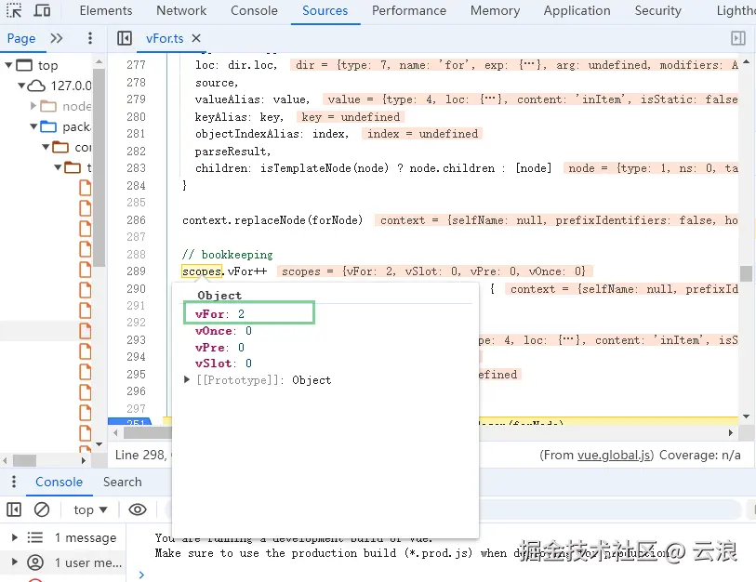Switch to the Network tab
756x582 pixels.
(181, 10)
